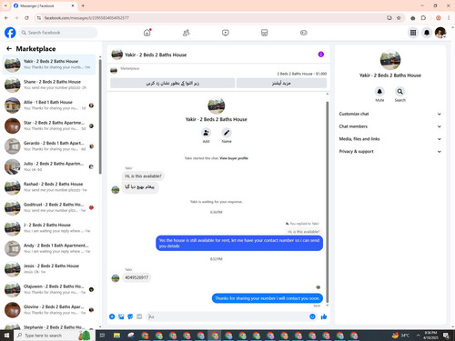Expand Privacy & support section
The height and width of the screenshot is (341, 455).
[x=389, y=151]
